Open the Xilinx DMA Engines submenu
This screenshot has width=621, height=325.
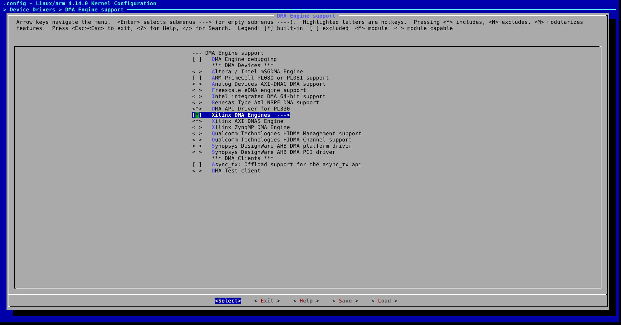(241, 115)
